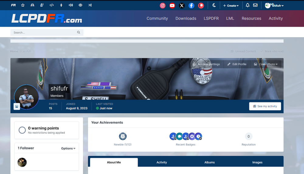Click the LCPDFR.com site logo
This screenshot has height=174, width=304.
[47, 19]
